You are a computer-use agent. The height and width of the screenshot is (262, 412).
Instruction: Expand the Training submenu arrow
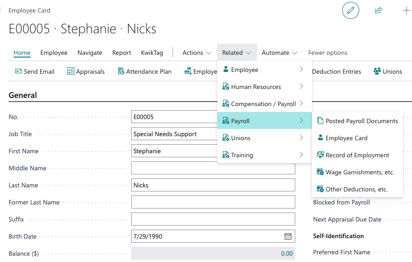point(301,155)
